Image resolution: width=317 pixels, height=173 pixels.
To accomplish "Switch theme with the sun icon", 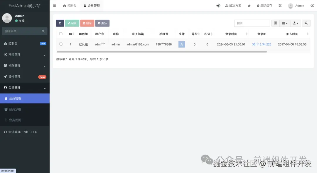I will pos(218,6).
